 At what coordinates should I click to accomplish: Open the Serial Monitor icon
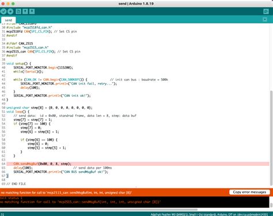click(x=266, y=12)
